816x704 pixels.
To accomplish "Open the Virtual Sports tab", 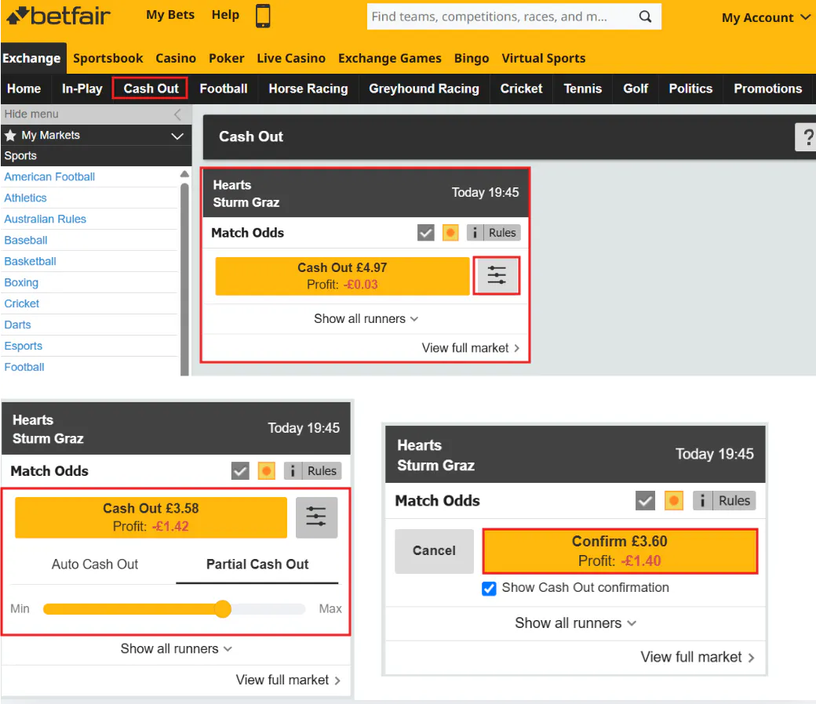I will coord(543,58).
